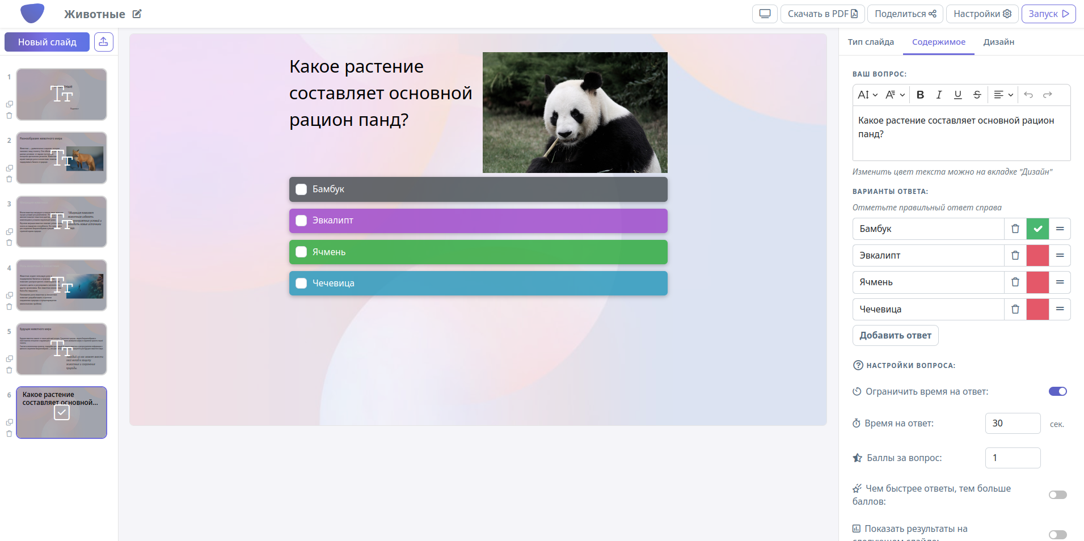Delete the Чечевица answer option
Image resolution: width=1084 pixels, height=541 pixels.
(x=1015, y=309)
